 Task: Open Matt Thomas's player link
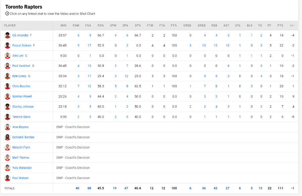[x=21, y=158]
